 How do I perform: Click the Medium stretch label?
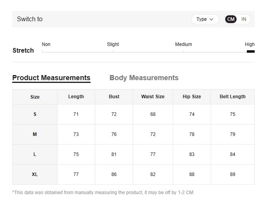pyautogui.click(x=183, y=44)
